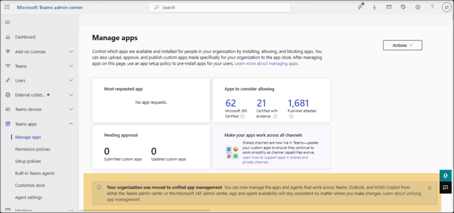
Task: Click the teal help headset button
Action: 446,176
